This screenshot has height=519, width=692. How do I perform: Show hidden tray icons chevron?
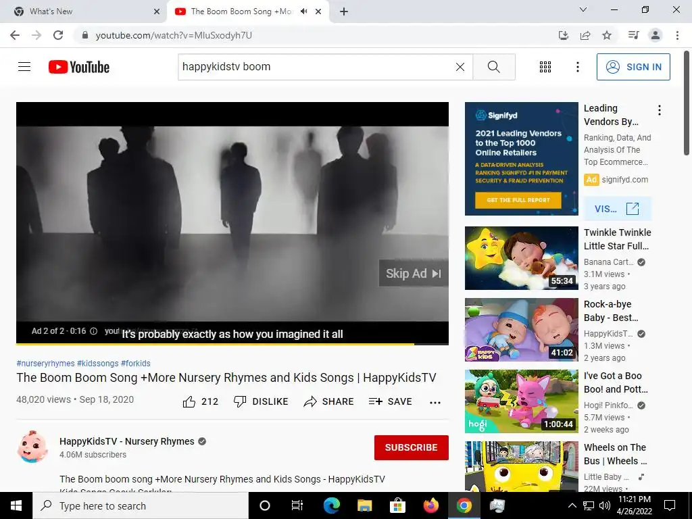coord(572,505)
